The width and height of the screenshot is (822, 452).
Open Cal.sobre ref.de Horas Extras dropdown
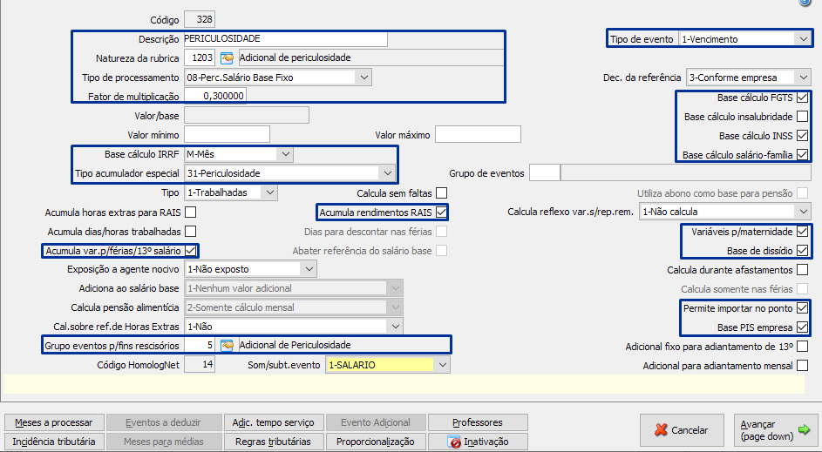[x=396, y=327]
